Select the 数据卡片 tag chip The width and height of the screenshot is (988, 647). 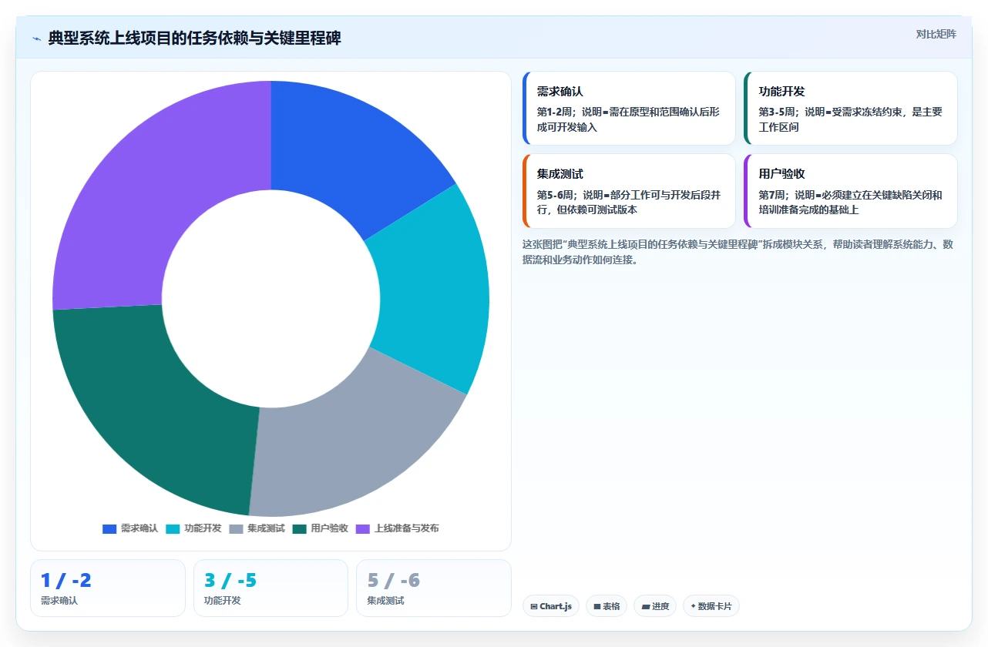click(x=711, y=606)
